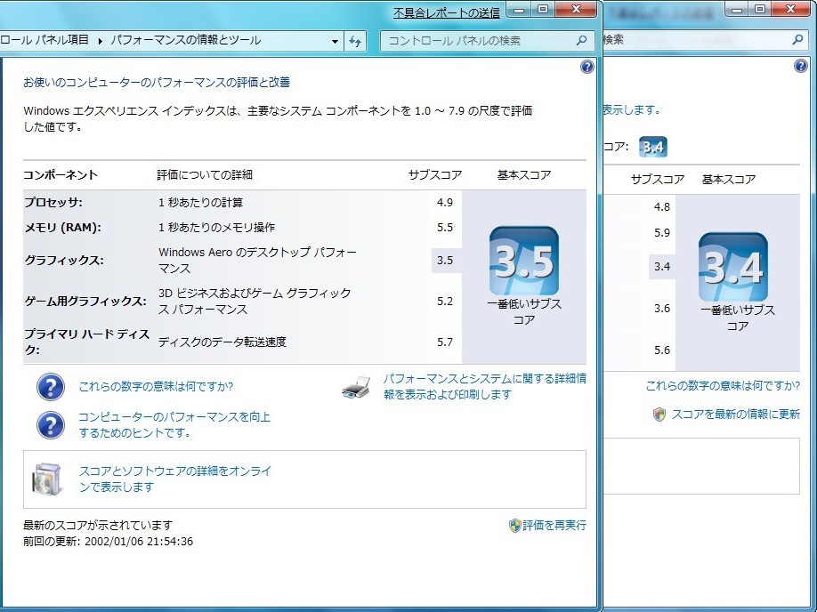This screenshot has width=817, height=612.
Task: Select the プライマリ ハード ディスク: row label
Action: point(87,342)
